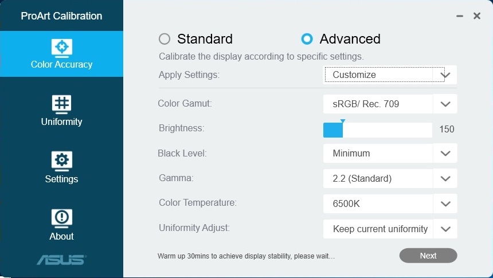Select the Advanced calibration mode

coord(307,39)
